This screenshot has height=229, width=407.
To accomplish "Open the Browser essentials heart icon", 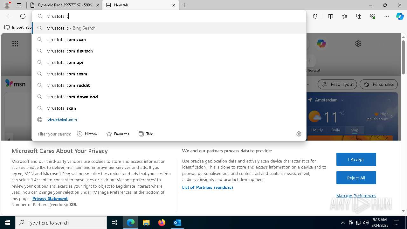I will (x=373, y=16).
